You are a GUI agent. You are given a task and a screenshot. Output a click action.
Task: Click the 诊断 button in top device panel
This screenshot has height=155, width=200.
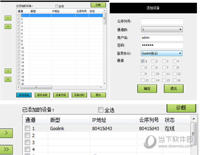click(x=98, y=5)
